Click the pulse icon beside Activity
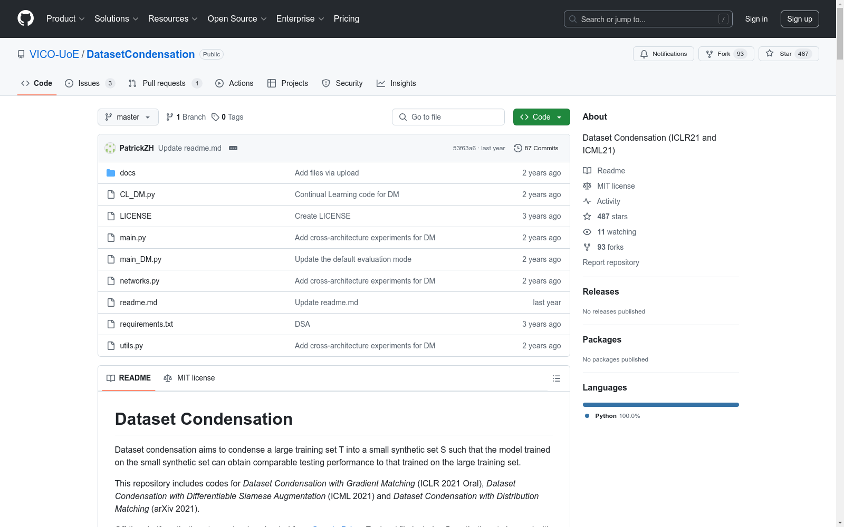 click(587, 201)
